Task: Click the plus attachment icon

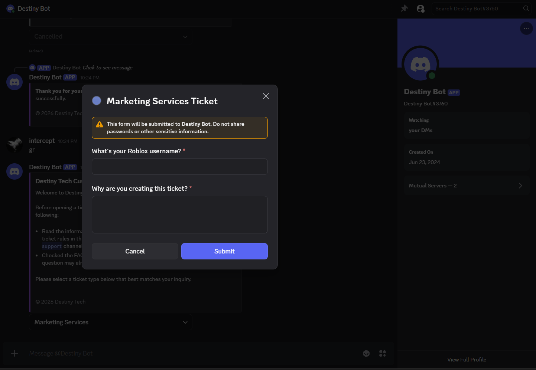Action: (x=14, y=353)
